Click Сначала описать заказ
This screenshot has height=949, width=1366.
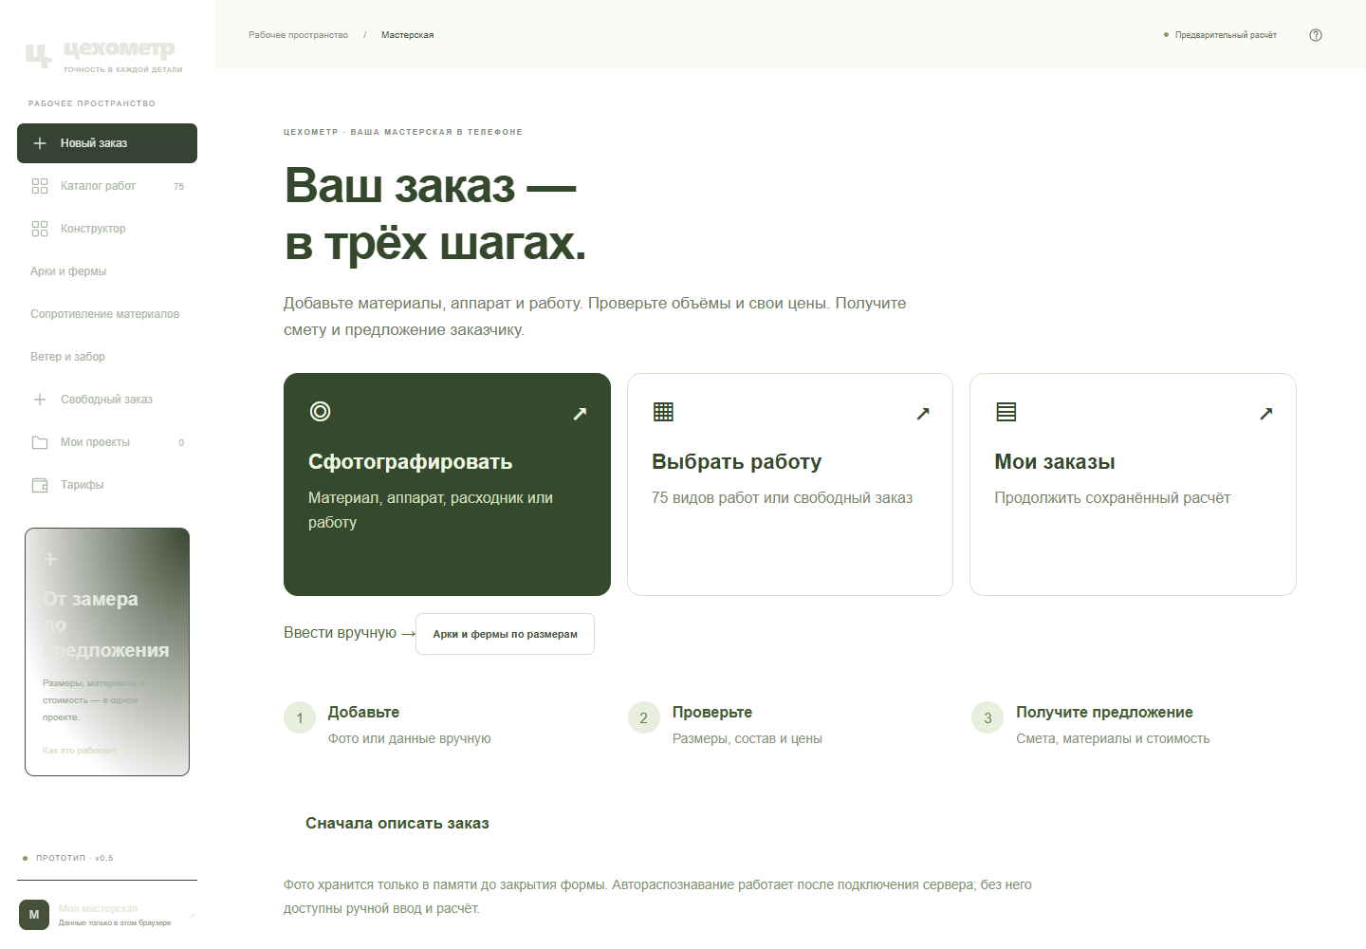[397, 824]
